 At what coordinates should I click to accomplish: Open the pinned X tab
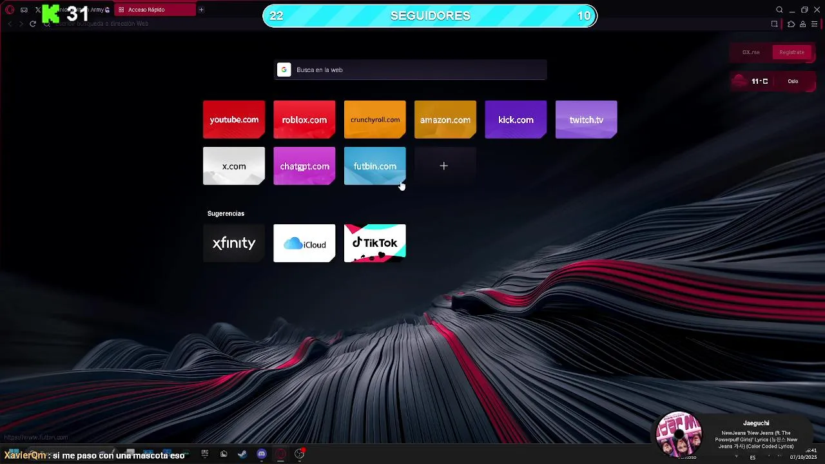pos(37,10)
